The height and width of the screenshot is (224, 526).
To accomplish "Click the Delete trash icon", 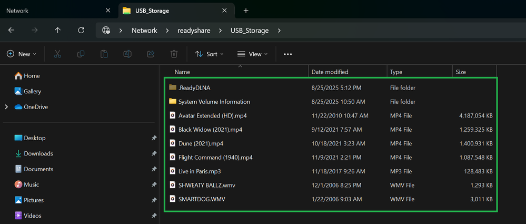I will click(x=174, y=54).
